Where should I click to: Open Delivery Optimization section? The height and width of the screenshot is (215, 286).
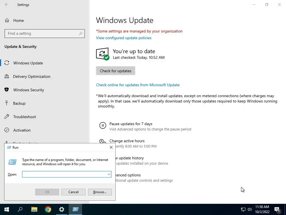[x=32, y=76]
